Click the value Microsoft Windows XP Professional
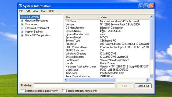 tap(119, 21)
